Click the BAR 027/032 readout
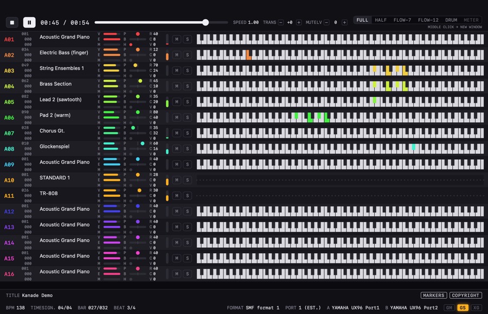Screen dimensions: 488x314 [x=93, y=308]
